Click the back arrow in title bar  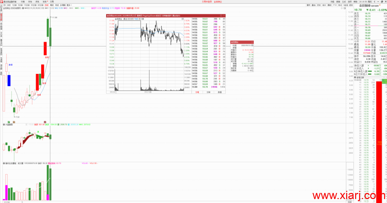click(374, 2)
